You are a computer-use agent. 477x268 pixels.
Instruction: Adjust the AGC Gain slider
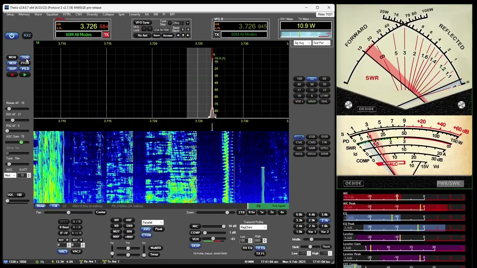coord(17,142)
